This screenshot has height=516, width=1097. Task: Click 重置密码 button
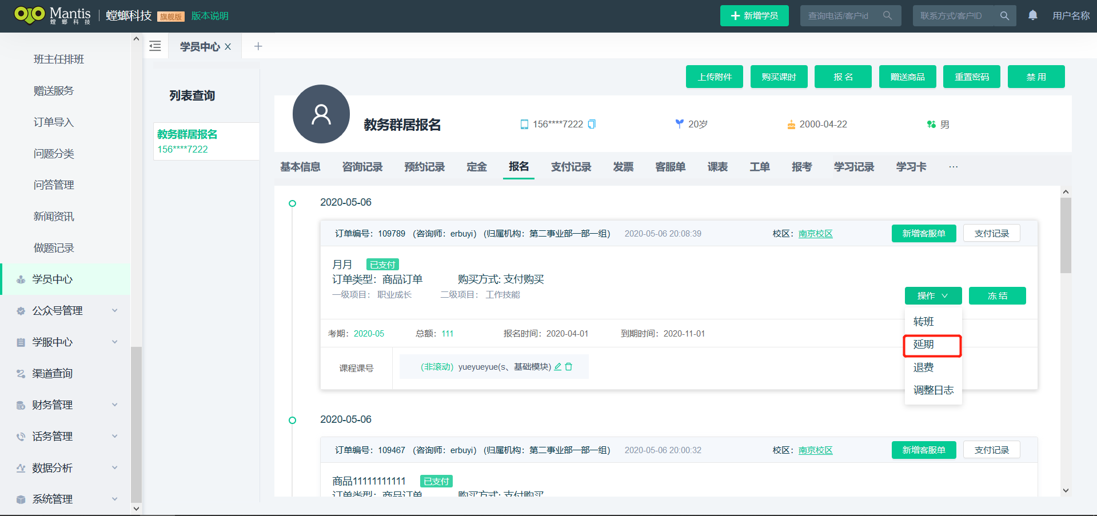click(x=972, y=77)
